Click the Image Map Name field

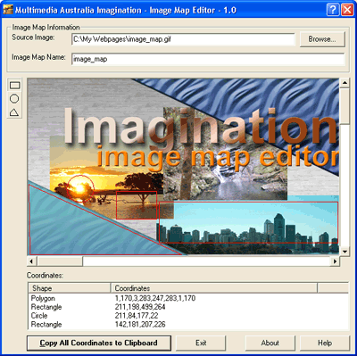click(x=208, y=59)
